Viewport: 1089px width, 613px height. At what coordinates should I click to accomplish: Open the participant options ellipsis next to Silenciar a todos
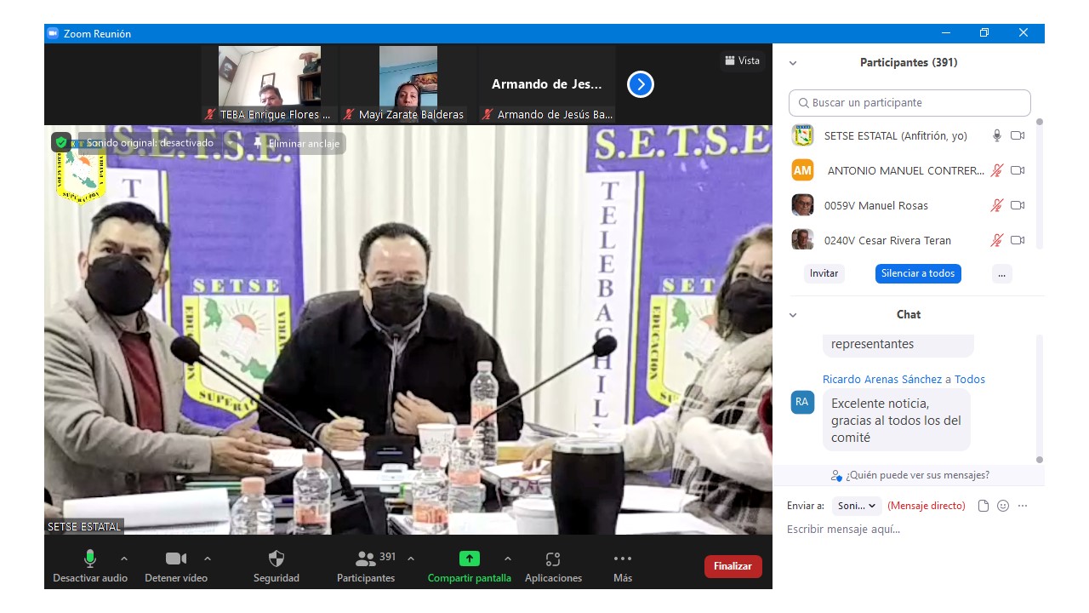[1002, 274]
